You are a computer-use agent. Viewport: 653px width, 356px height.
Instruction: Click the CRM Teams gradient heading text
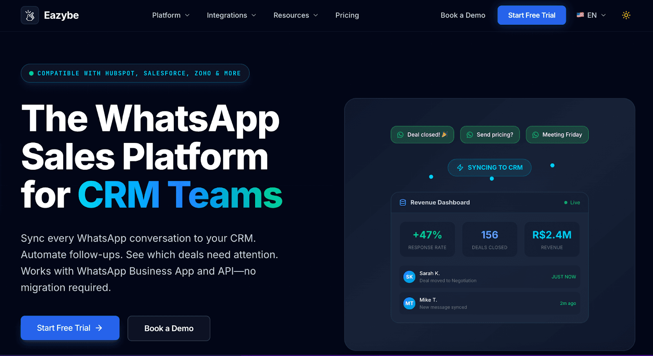(x=180, y=195)
